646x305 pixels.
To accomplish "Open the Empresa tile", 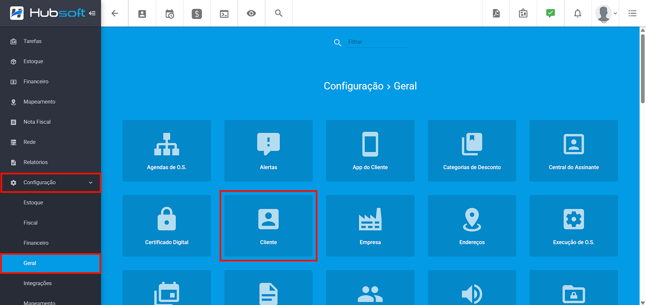I will (x=370, y=226).
